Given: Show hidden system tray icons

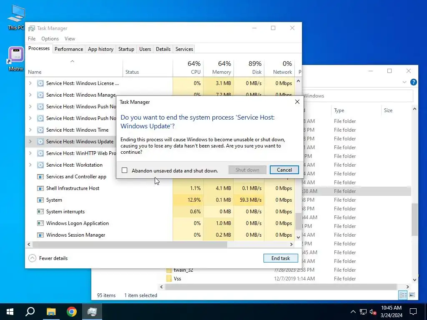Looking at the screenshot, I should point(353,312).
